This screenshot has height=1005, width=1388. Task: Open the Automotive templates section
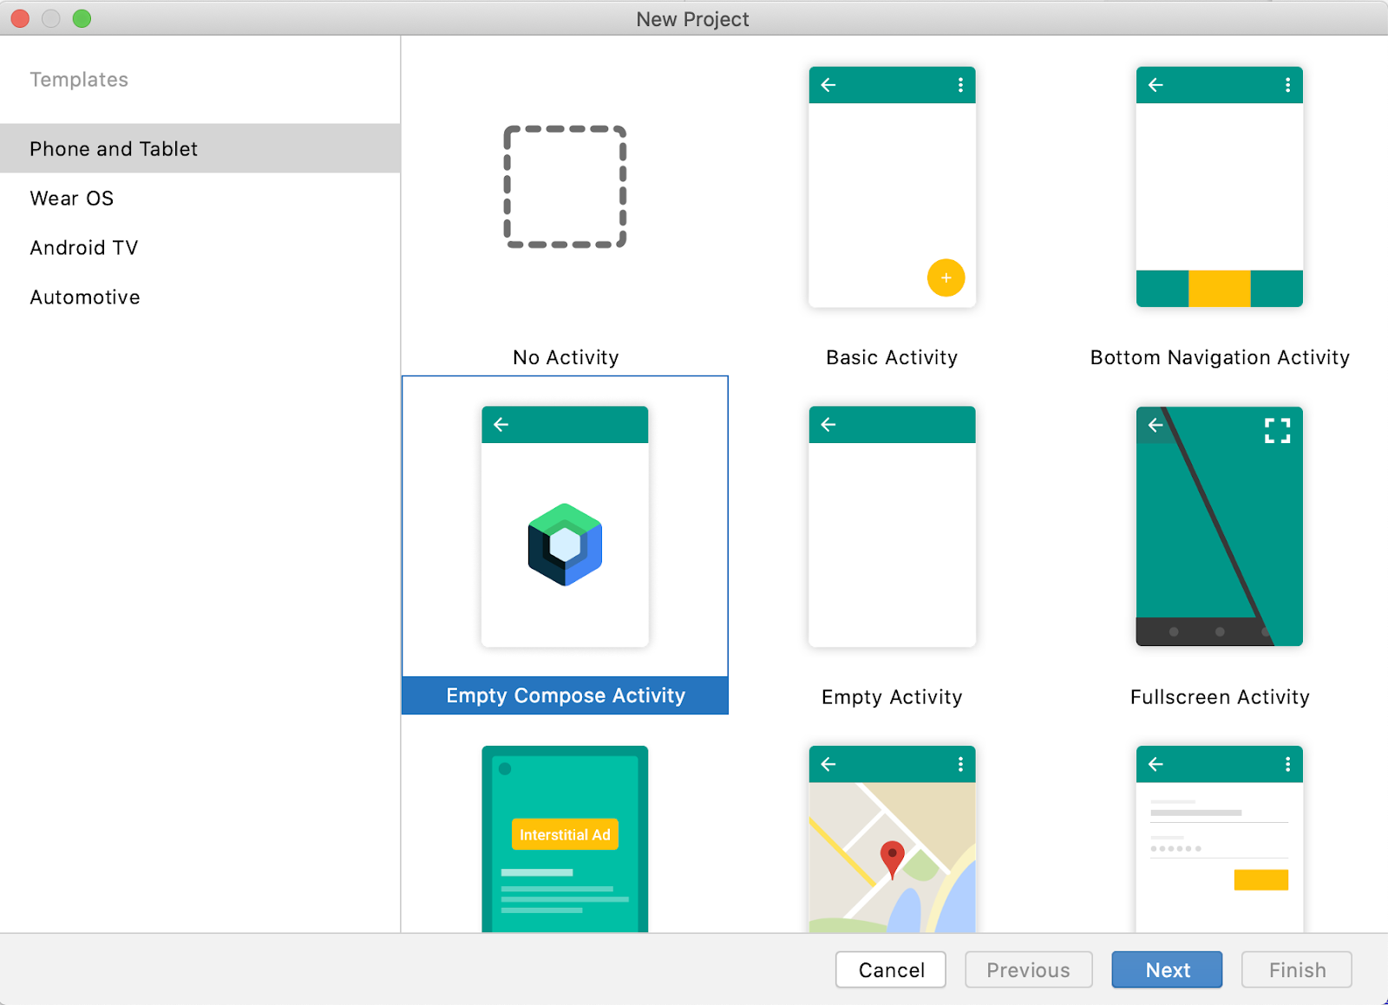point(84,297)
